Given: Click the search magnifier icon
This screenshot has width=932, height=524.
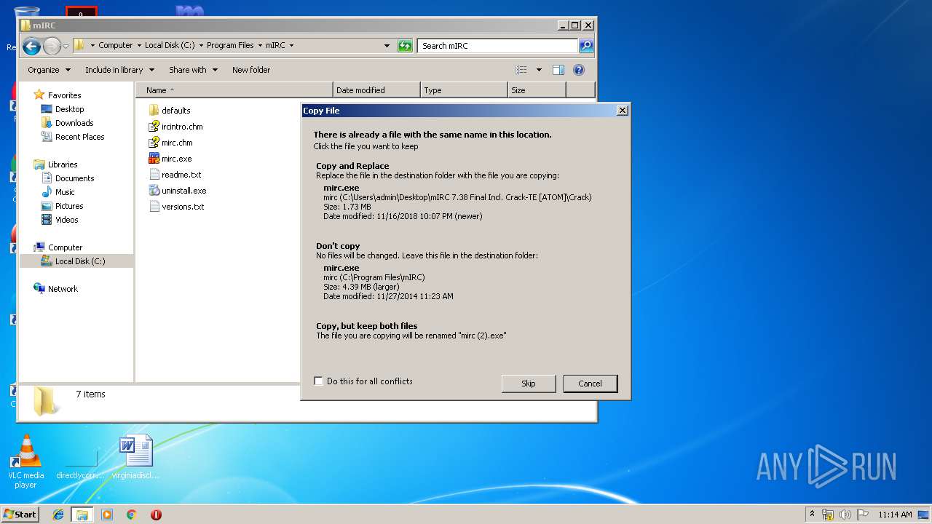Looking at the screenshot, I should 586,46.
